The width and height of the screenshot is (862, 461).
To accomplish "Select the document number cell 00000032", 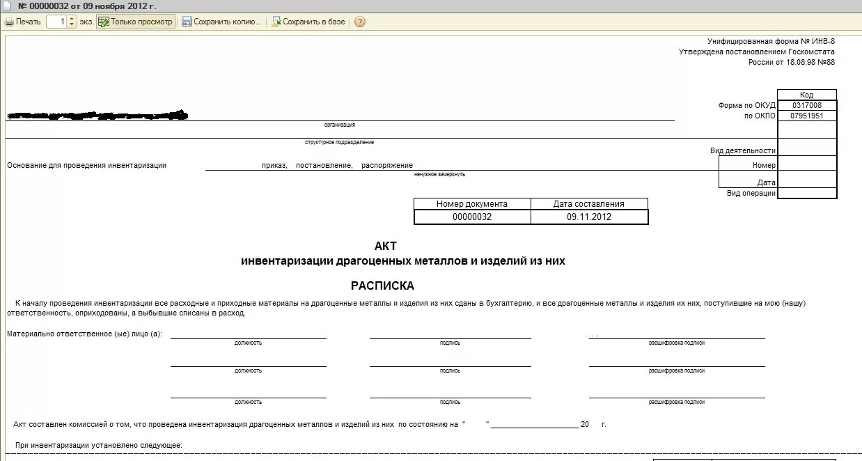I will (472, 217).
